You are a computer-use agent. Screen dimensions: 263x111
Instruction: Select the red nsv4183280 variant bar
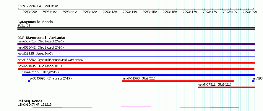click(136, 63)
